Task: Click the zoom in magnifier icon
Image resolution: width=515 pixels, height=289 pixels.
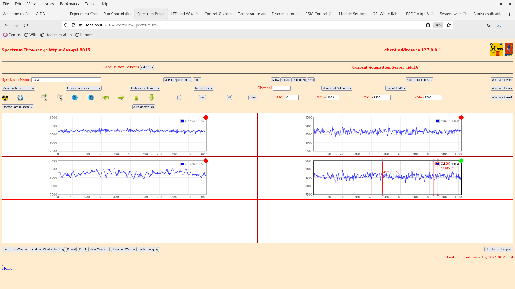Action: point(44,97)
